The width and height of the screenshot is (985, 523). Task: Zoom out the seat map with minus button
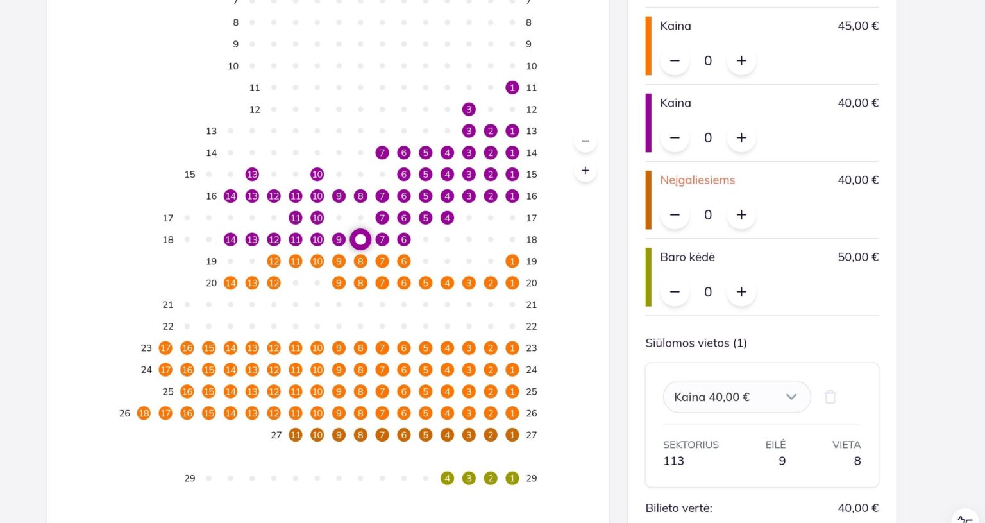click(x=585, y=141)
